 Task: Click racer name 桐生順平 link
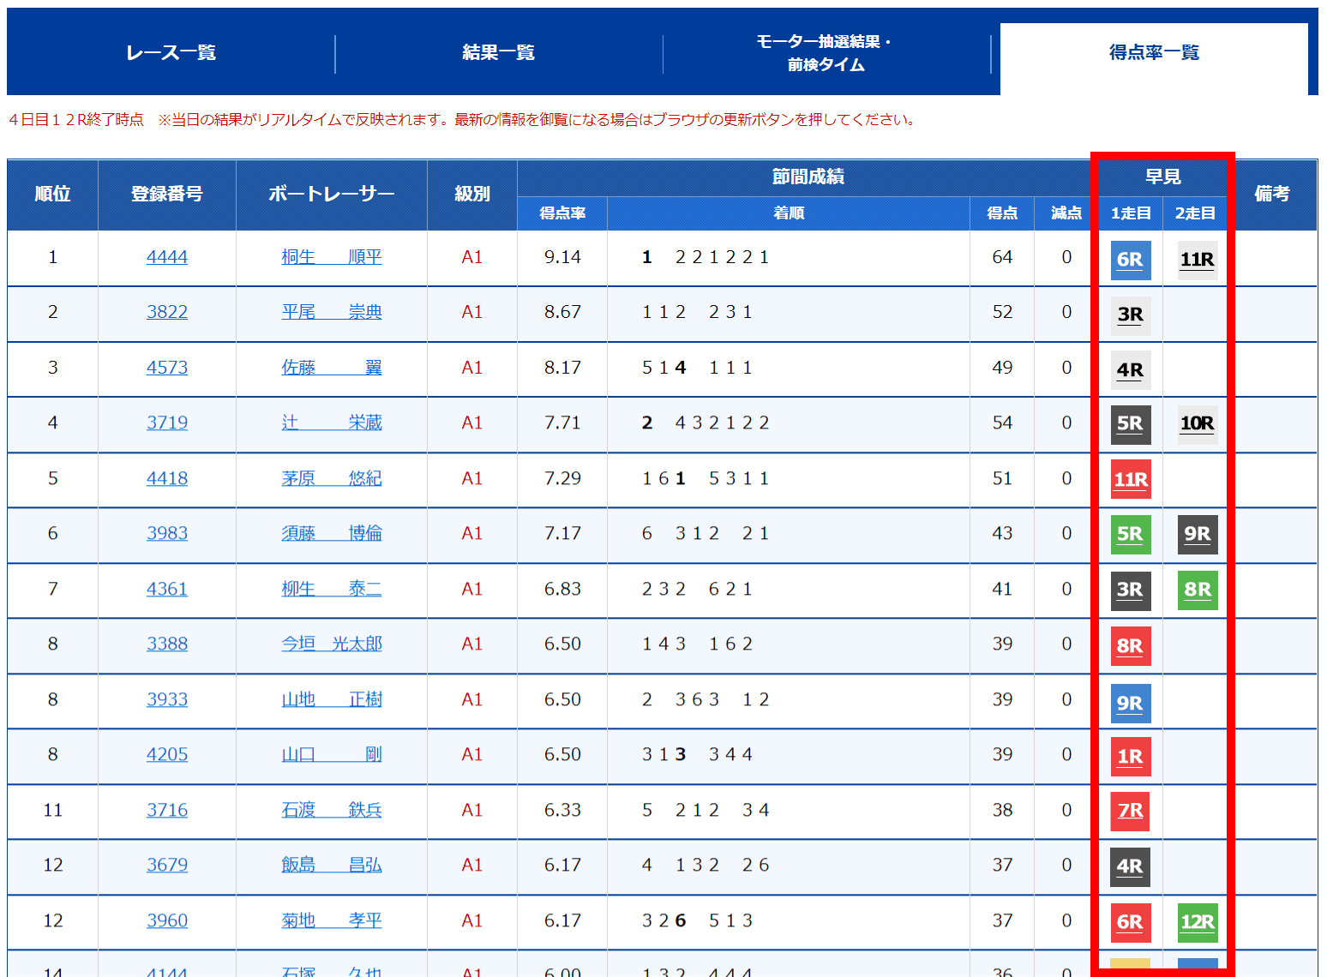[x=332, y=256]
